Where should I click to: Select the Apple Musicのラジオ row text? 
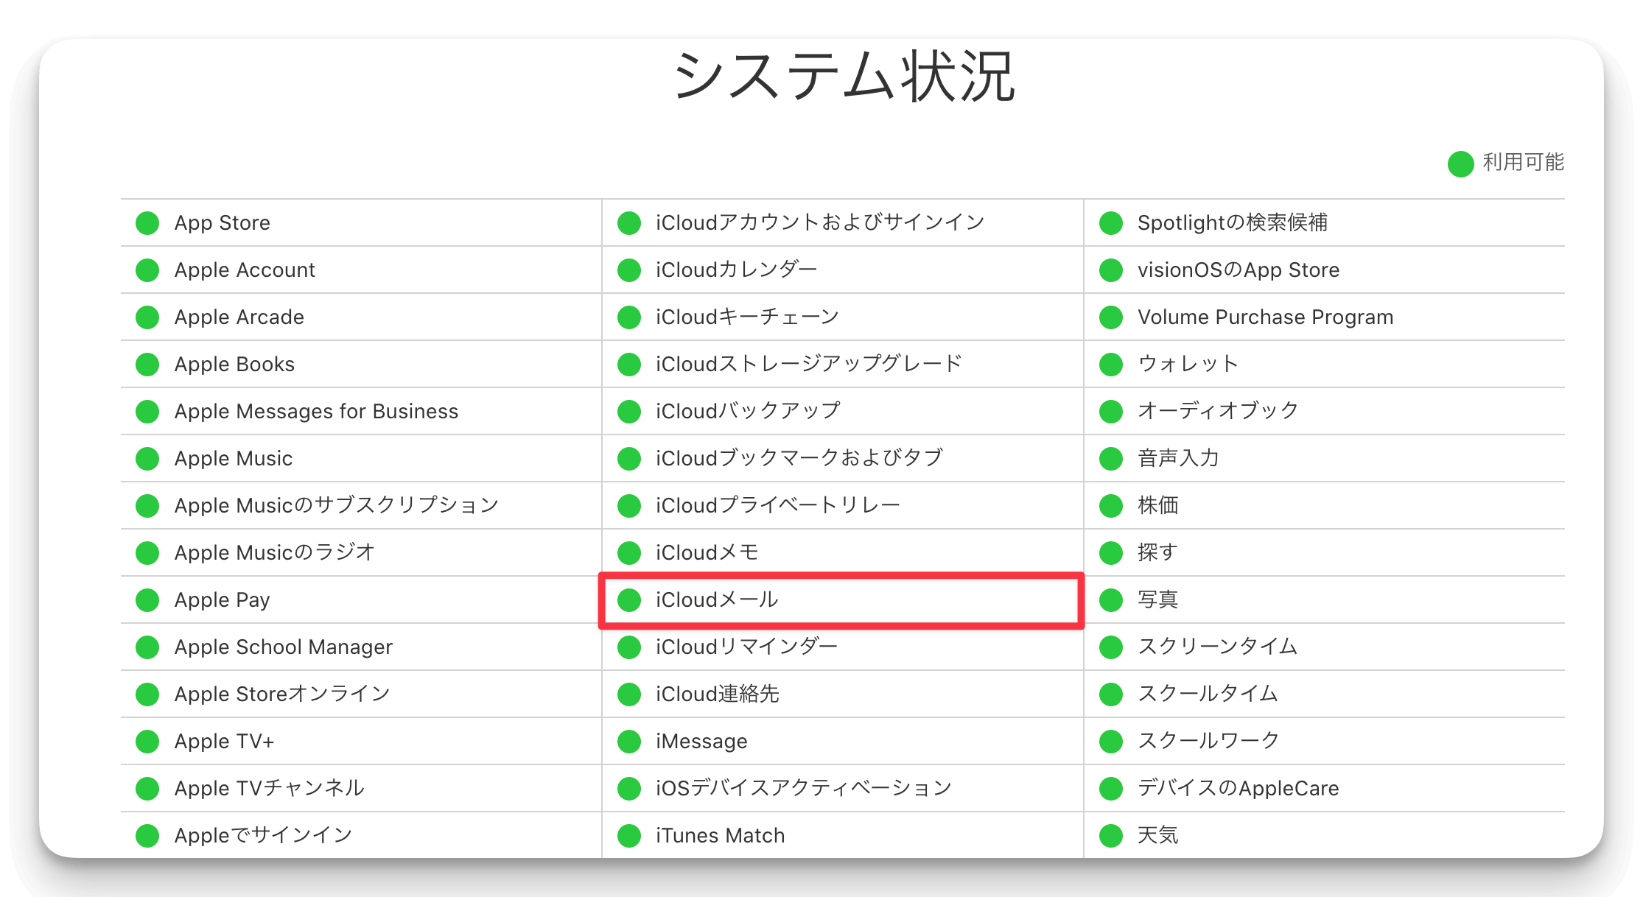(275, 552)
